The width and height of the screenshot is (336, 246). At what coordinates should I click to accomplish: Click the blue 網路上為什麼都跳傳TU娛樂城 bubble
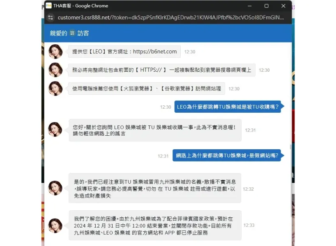pos(227,155)
